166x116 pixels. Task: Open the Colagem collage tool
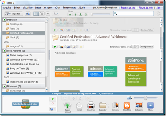139,105
